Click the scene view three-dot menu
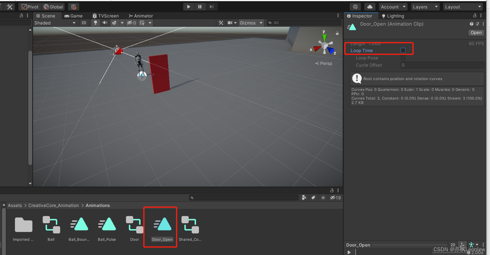 (x=338, y=16)
